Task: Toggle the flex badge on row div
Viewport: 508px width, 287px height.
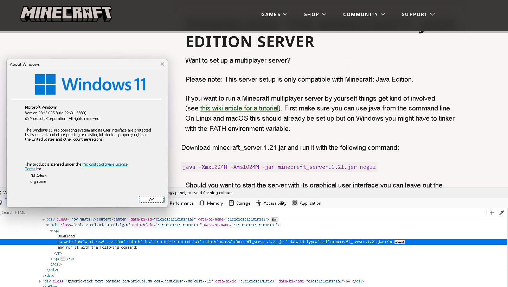Action: point(274,219)
